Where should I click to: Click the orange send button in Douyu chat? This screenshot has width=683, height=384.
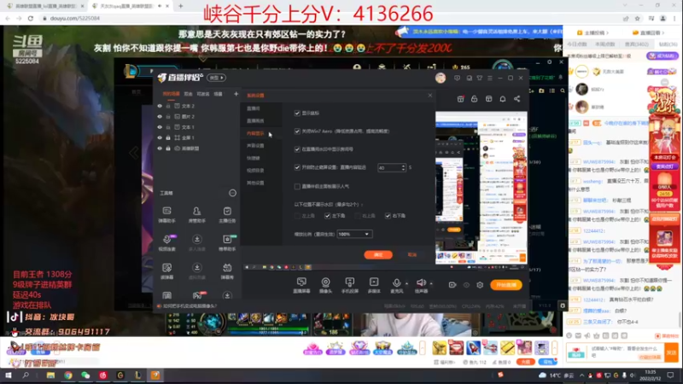point(671,352)
